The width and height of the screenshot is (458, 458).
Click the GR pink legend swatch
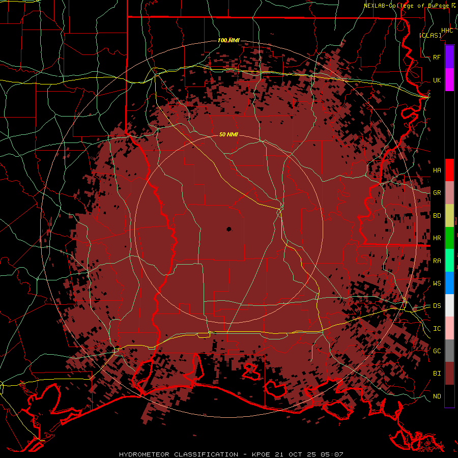pyautogui.click(x=449, y=193)
